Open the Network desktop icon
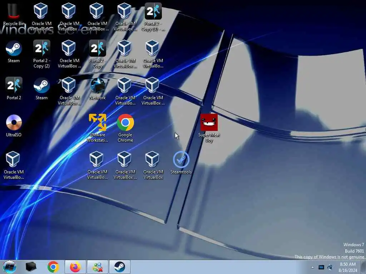Screen dimensions: 366x274 coord(97,88)
